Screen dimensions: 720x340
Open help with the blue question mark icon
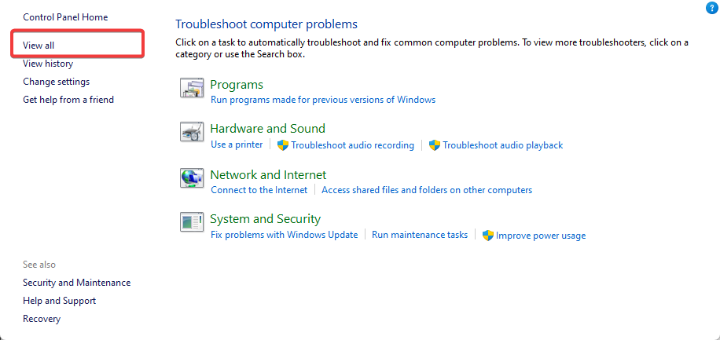pyautogui.click(x=711, y=8)
